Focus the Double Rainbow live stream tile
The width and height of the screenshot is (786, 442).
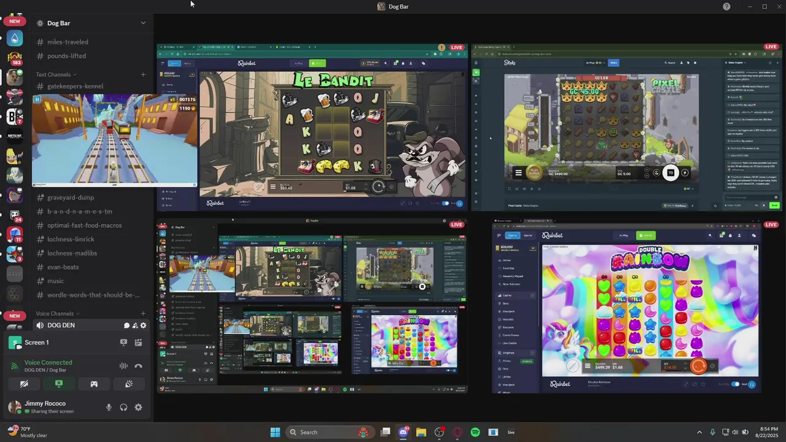[626, 307]
